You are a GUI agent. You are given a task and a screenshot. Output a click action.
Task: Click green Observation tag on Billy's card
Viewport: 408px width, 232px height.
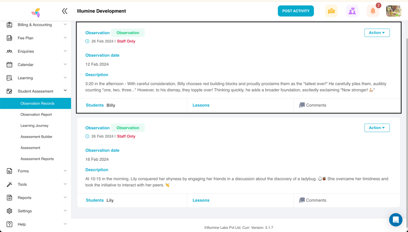[128, 33]
